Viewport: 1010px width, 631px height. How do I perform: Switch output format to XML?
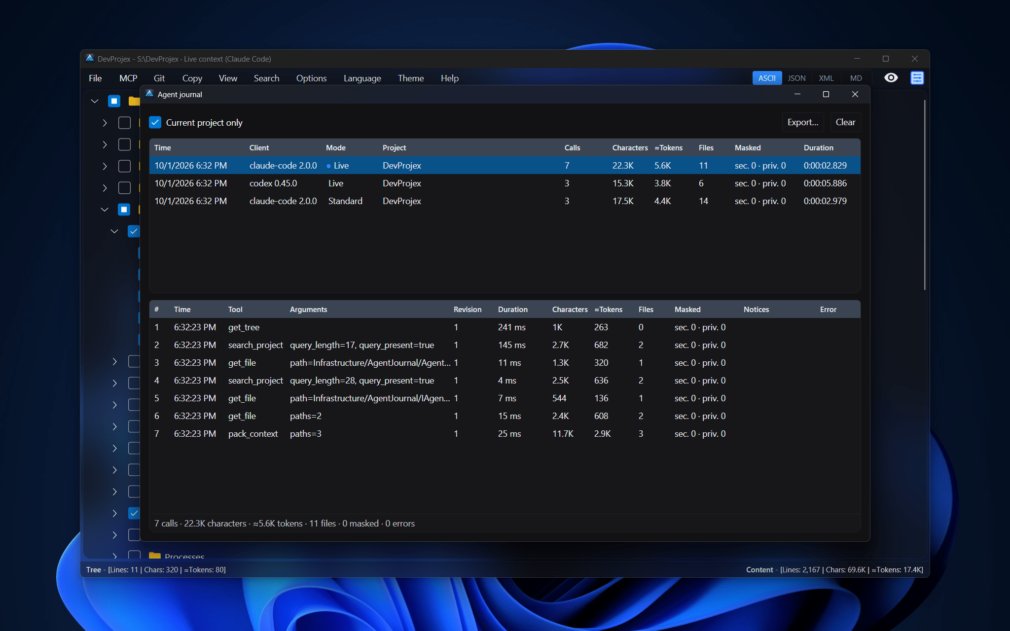tap(826, 78)
